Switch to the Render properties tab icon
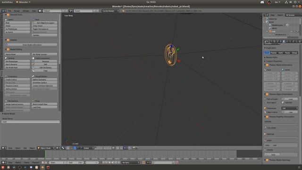302x170 pixels. 271,42
